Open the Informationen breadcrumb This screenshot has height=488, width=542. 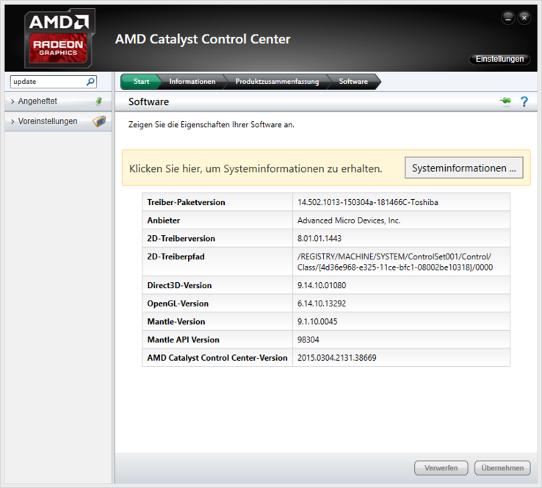pos(192,82)
